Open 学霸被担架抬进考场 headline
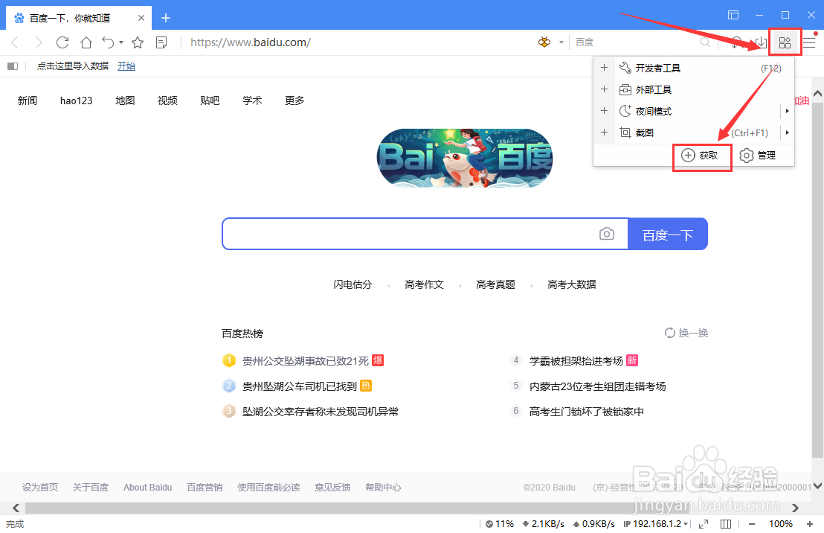 tap(576, 361)
